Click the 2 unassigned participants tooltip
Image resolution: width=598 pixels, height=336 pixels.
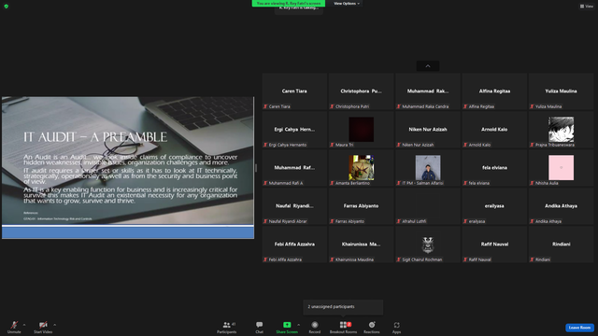[343, 307]
